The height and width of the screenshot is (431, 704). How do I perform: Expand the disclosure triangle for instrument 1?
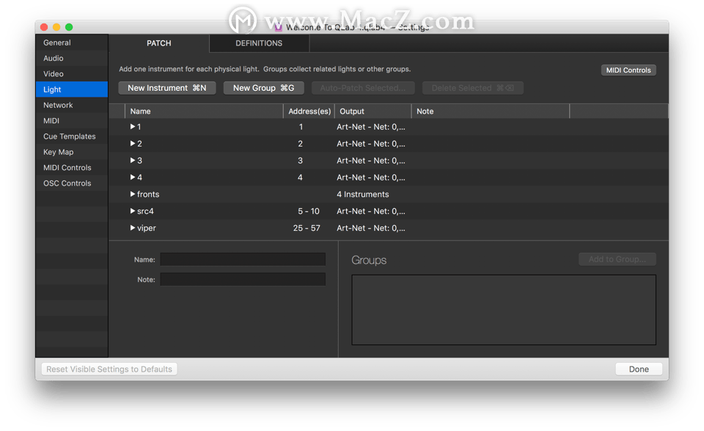133,127
